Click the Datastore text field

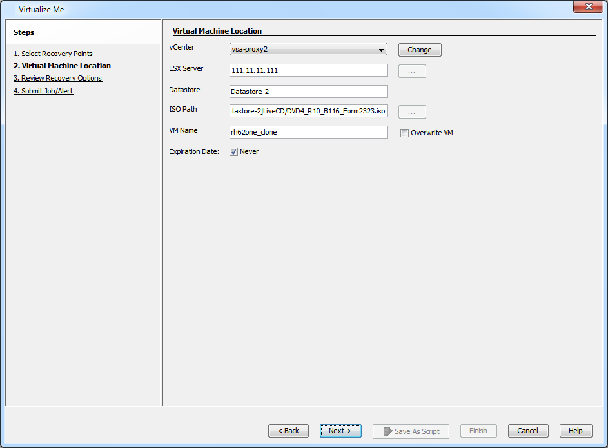tap(308, 92)
